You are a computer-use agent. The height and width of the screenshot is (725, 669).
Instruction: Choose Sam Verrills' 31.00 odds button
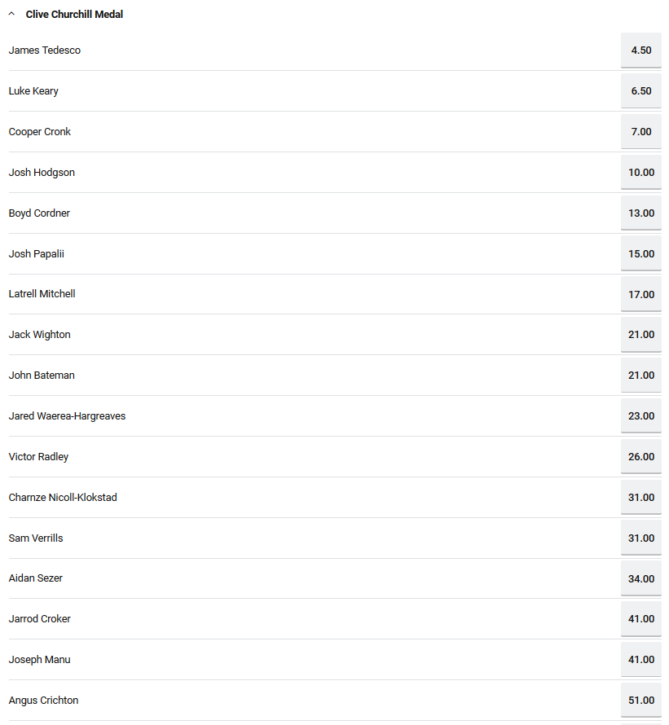coord(640,538)
